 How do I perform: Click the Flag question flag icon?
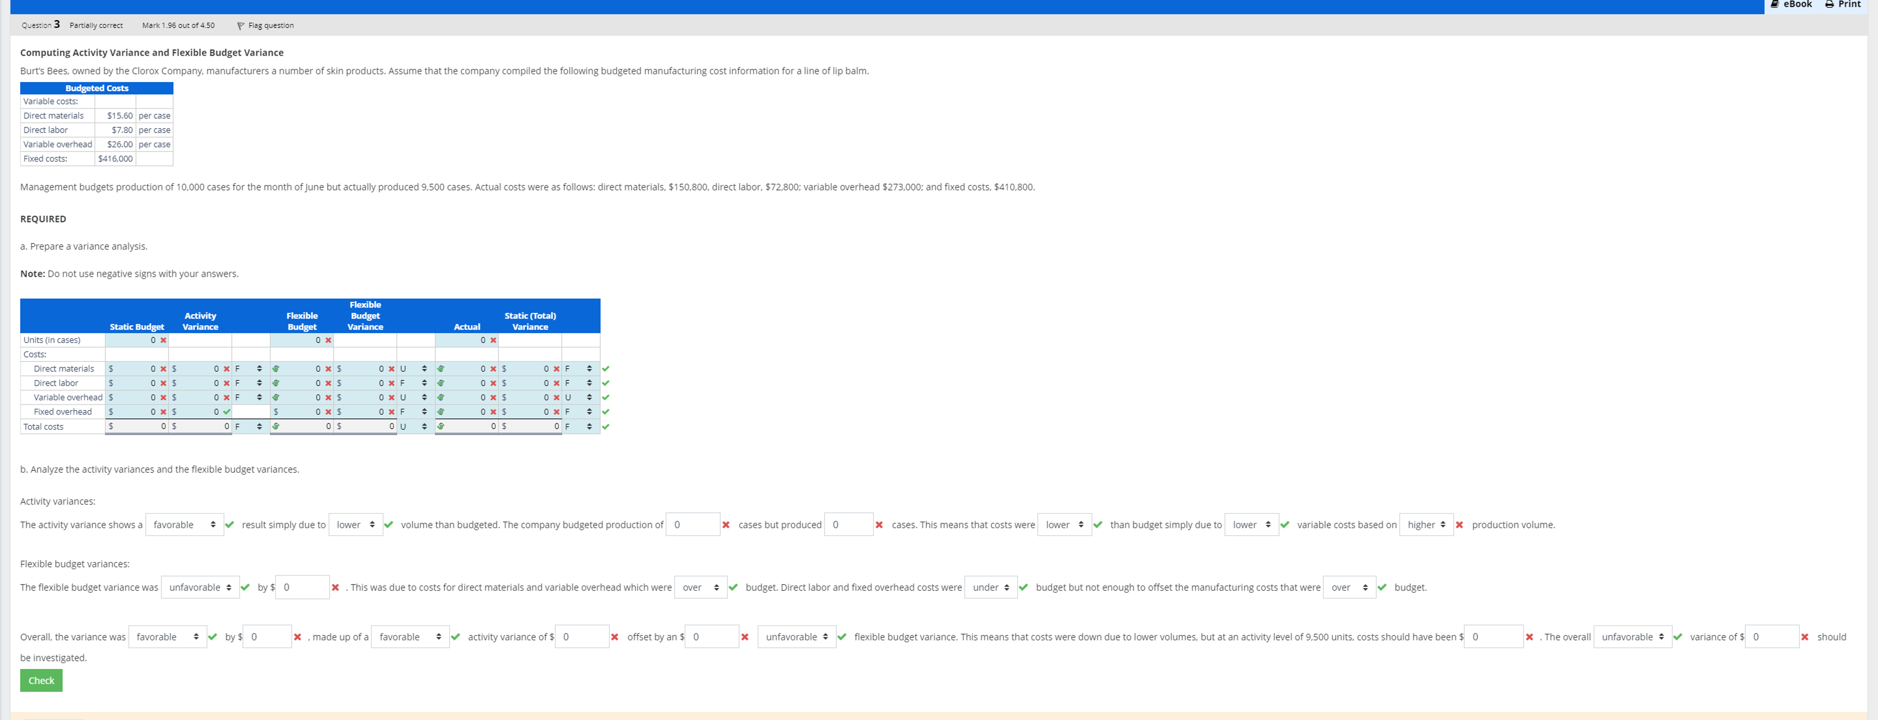(241, 25)
